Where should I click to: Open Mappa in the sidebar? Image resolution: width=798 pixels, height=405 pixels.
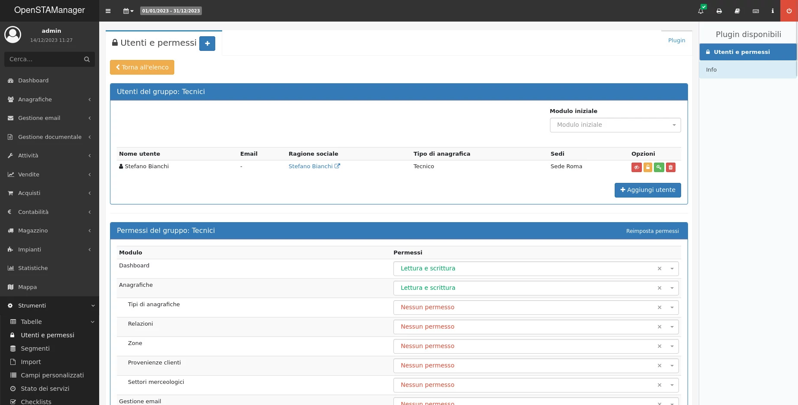50,287
